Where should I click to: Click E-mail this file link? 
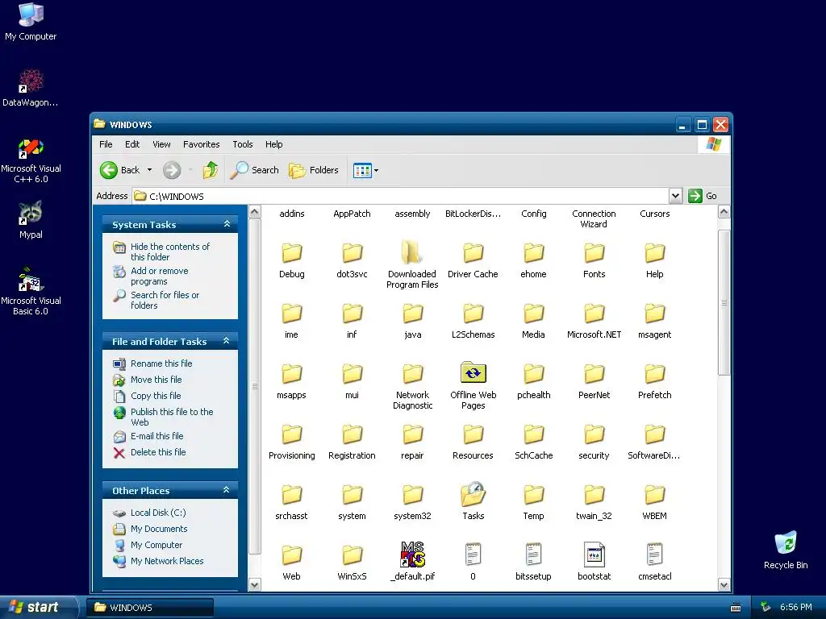coord(156,436)
